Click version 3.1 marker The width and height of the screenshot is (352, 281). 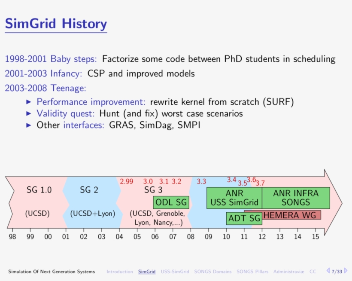point(164,181)
